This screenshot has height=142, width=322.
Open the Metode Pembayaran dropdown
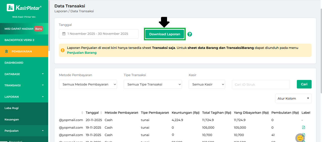[88, 84]
